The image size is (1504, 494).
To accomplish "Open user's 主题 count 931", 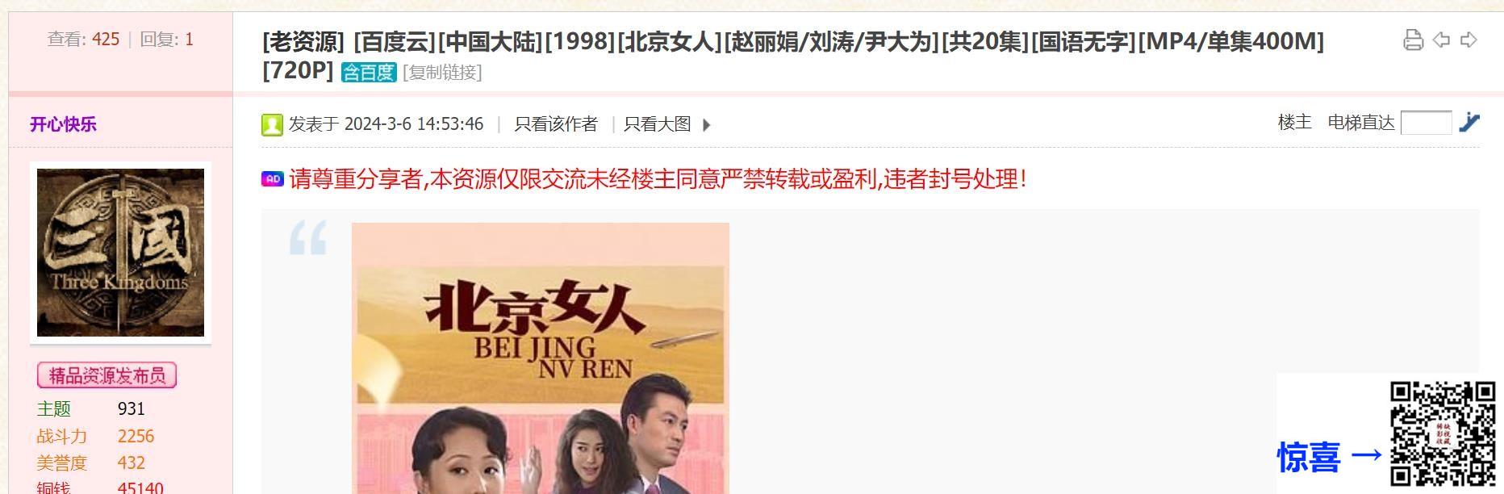I will pyautogui.click(x=132, y=408).
